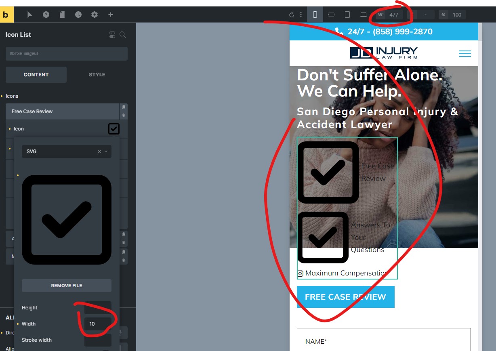This screenshot has height=351, width=496.
Task: Switch to the STYLE tab
Action: pyautogui.click(x=97, y=75)
